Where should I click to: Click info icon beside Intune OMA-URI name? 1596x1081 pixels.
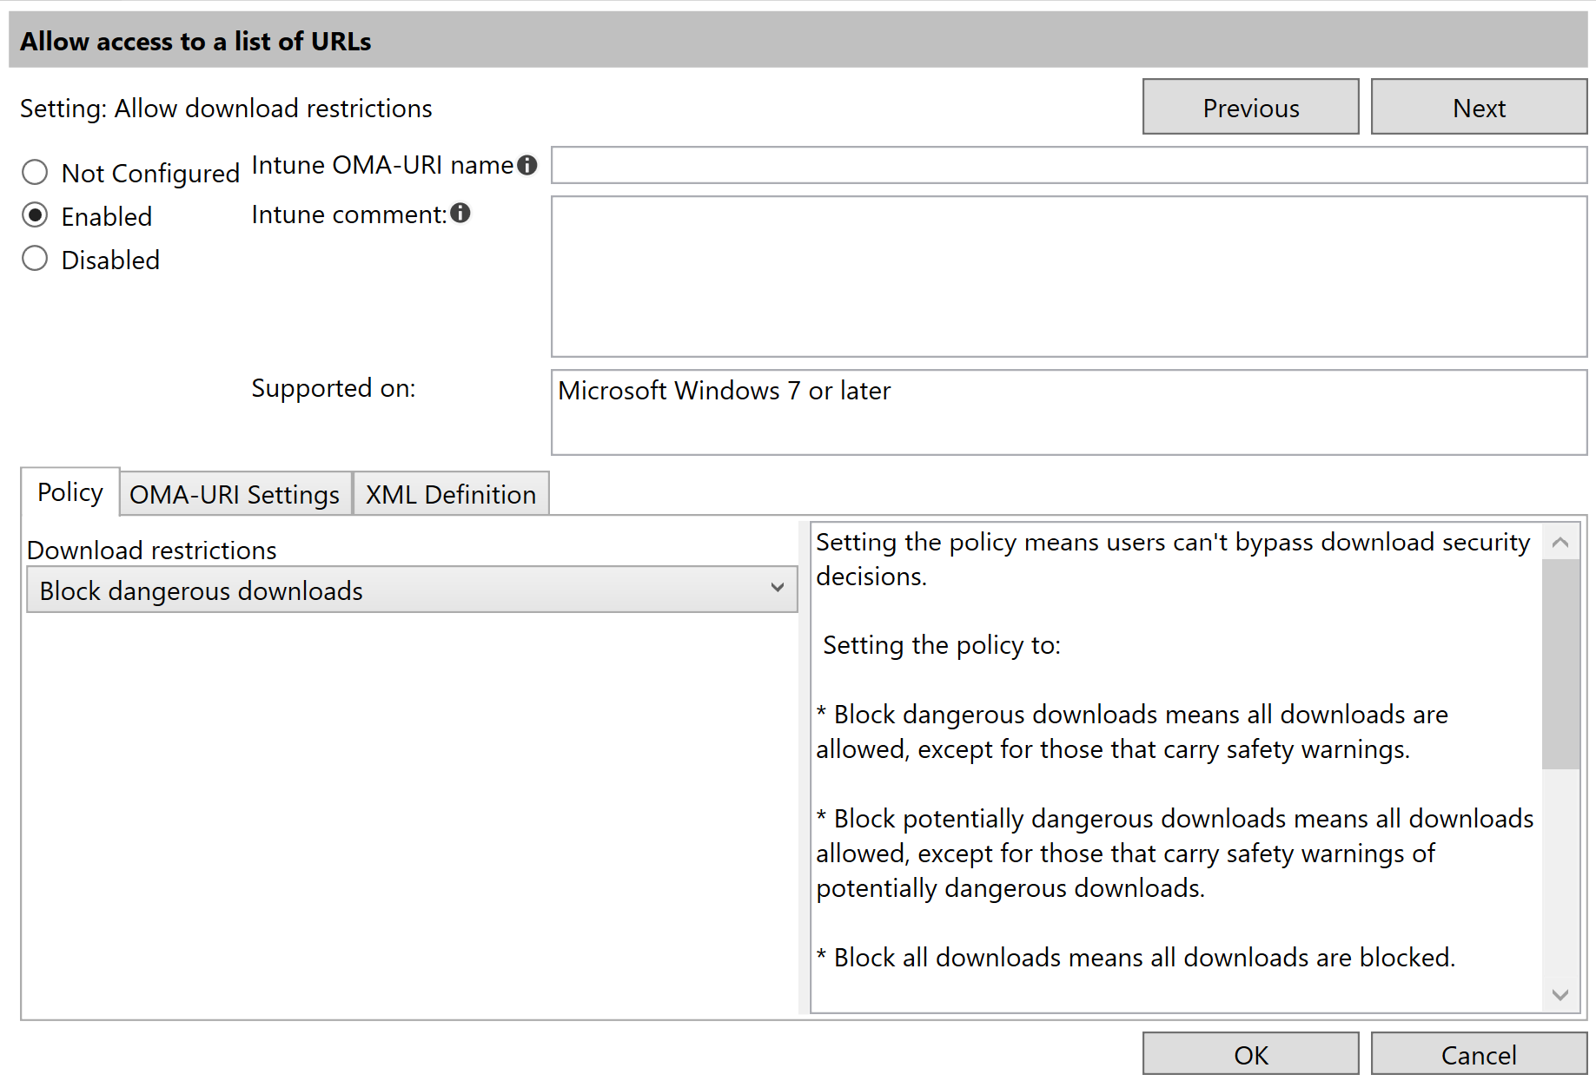click(526, 165)
